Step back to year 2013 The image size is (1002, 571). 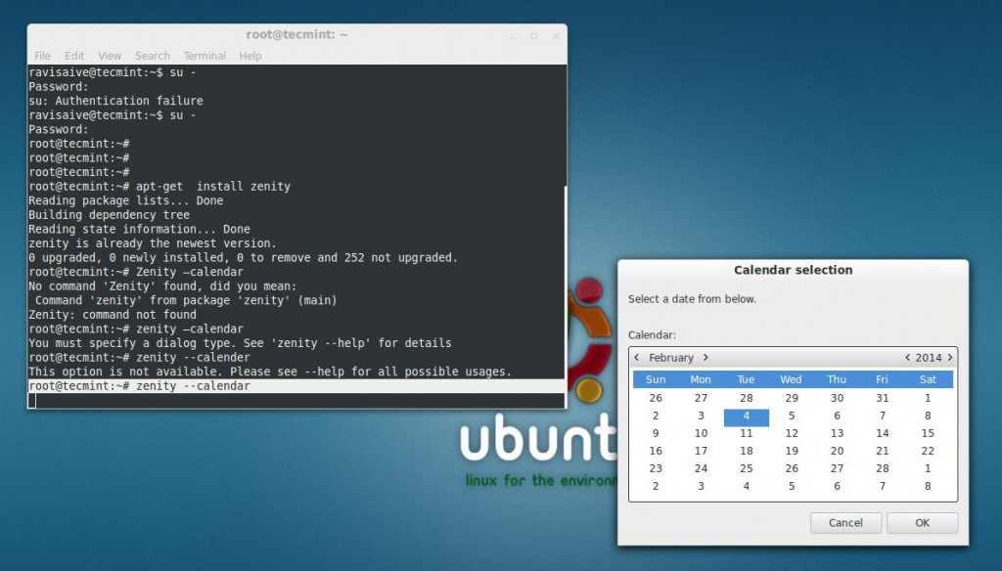[x=907, y=357]
